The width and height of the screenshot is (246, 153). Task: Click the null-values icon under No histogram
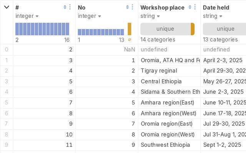(130, 40)
